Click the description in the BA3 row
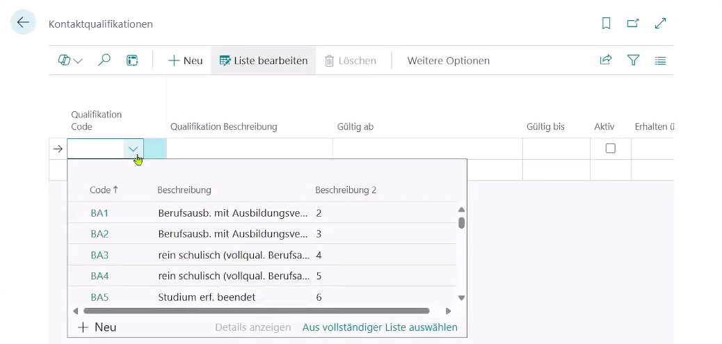Image resolution: width=722 pixels, height=344 pixels. coord(234,255)
